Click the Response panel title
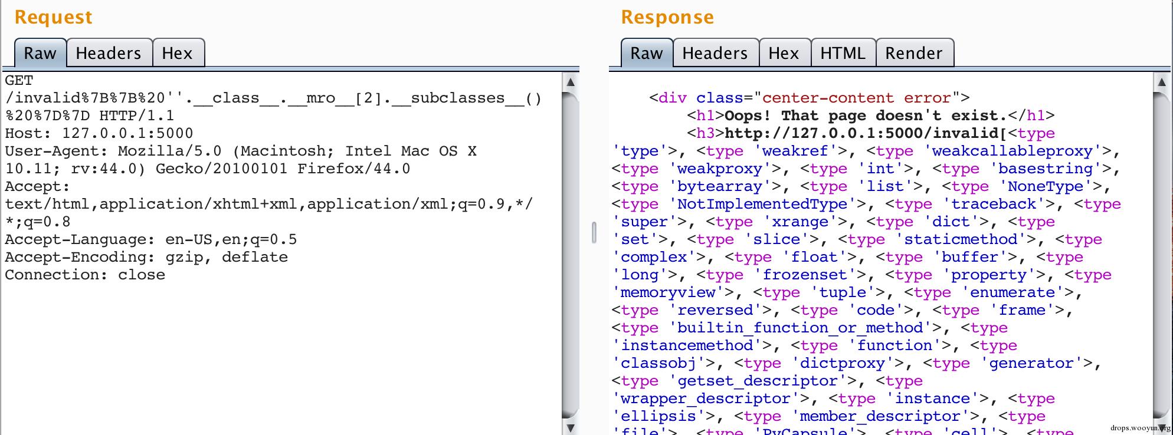 click(x=667, y=18)
